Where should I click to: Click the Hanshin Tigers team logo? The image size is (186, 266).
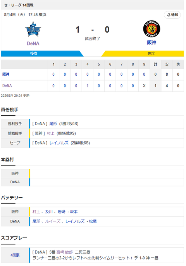152,29
